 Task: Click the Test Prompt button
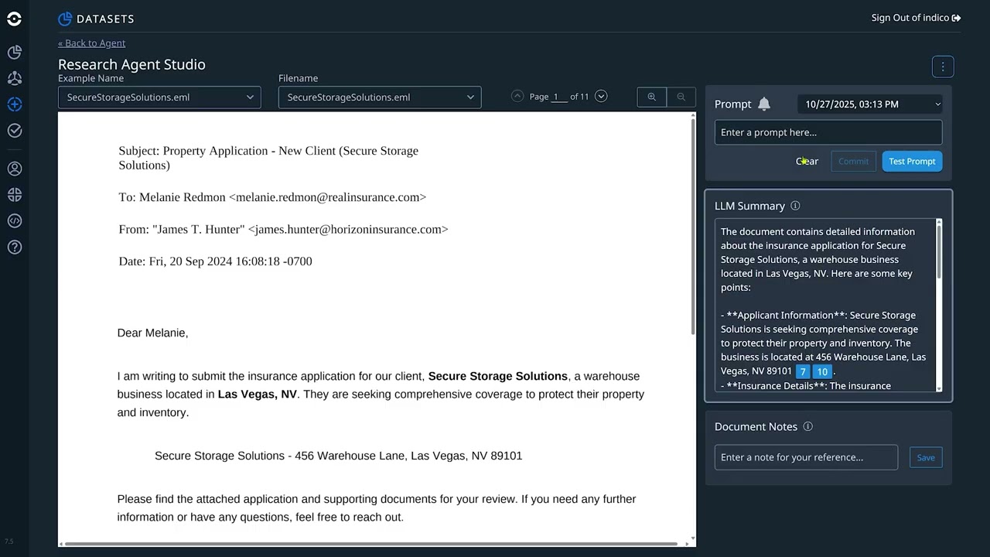[912, 161]
